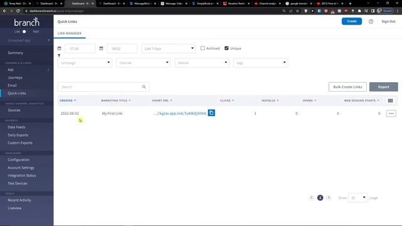Open the rows-per-page dropdown
402x226 pixels.
357,198
